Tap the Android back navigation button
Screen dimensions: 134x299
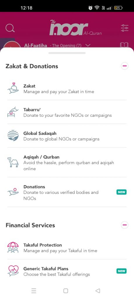pos(98,291)
